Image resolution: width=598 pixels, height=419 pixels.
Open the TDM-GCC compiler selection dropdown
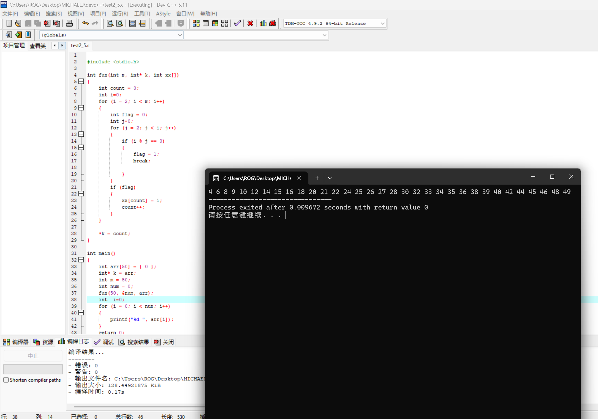382,23
